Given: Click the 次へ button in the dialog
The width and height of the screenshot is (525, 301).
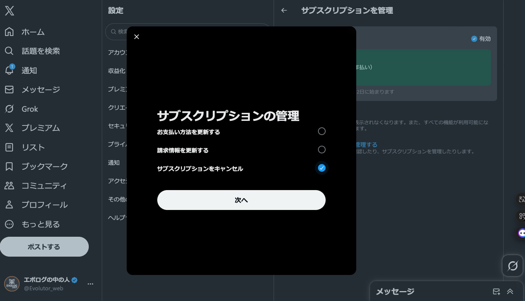Looking at the screenshot, I should [x=241, y=200].
